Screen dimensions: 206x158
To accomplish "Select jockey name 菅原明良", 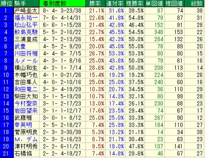I will 26,132.
